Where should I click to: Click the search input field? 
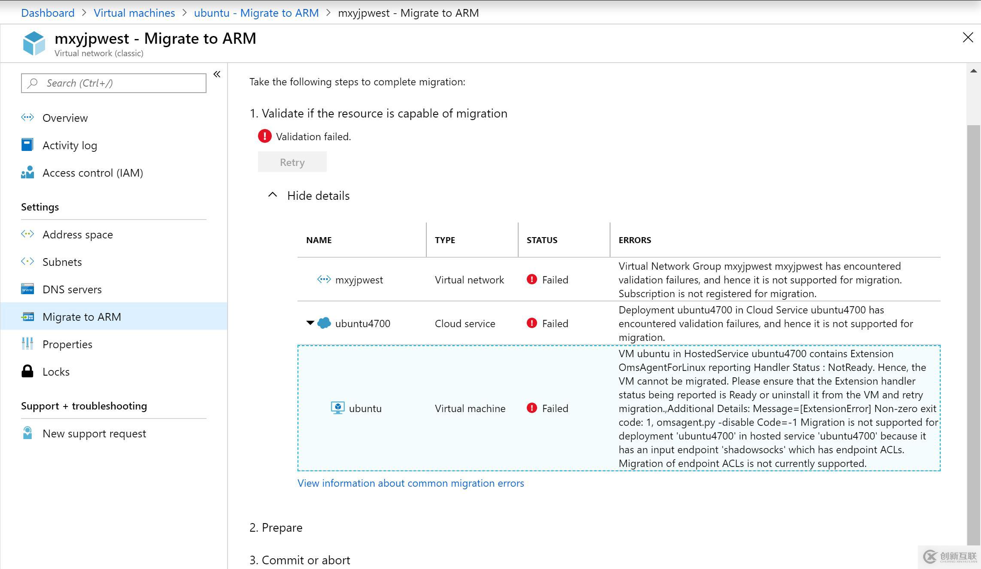(x=114, y=83)
